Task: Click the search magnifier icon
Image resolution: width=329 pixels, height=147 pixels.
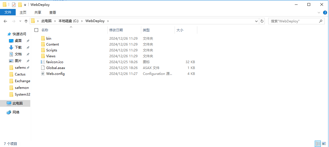Action: click(321, 21)
